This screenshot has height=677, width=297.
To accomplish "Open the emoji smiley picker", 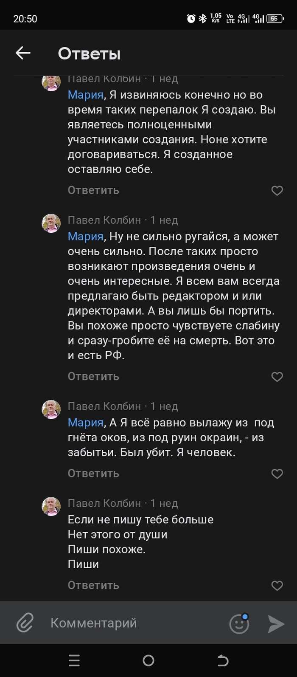I will (x=239, y=623).
